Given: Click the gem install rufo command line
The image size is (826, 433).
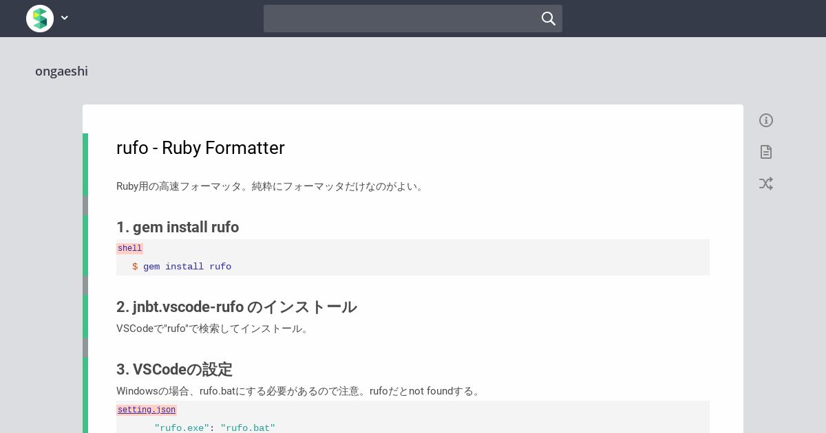Looking at the screenshot, I should point(182,267).
